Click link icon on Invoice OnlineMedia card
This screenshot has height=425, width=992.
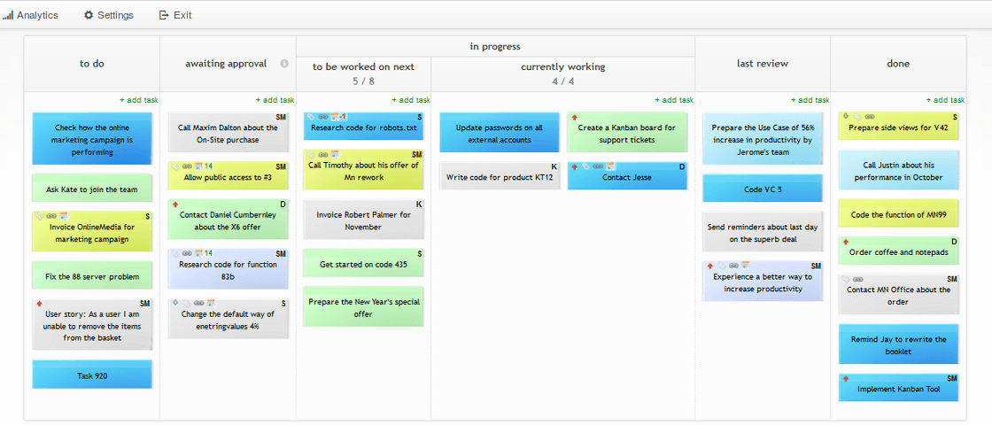pyautogui.click(x=51, y=216)
